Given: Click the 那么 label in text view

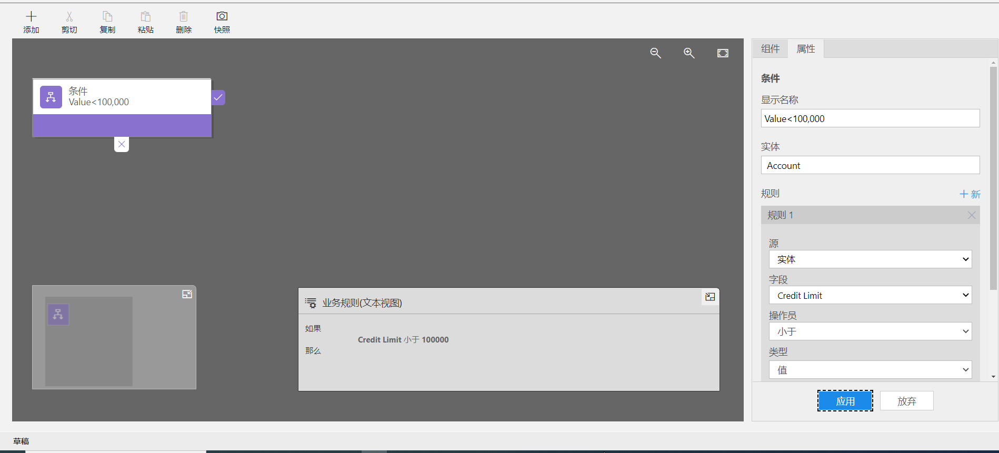Looking at the screenshot, I should pos(313,350).
